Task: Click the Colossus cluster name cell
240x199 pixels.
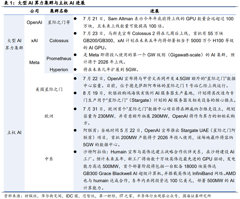Action: pos(59,40)
